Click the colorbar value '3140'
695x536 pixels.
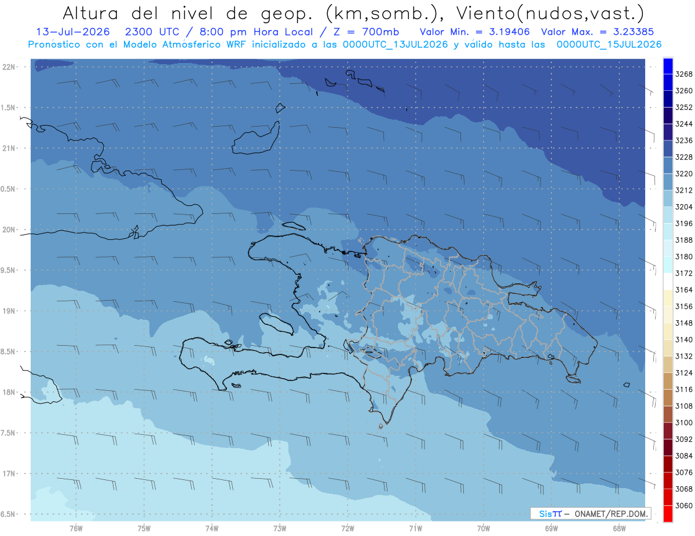(684, 340)
